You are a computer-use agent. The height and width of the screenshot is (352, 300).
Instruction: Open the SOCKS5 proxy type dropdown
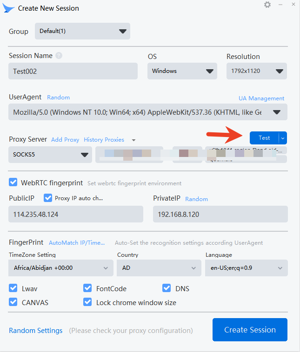50,155
